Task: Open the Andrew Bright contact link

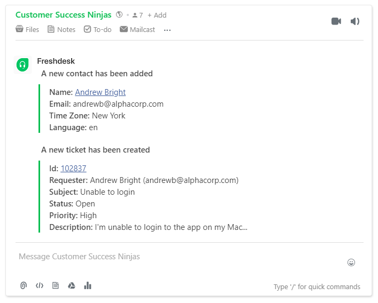Action: coord(101,92)
